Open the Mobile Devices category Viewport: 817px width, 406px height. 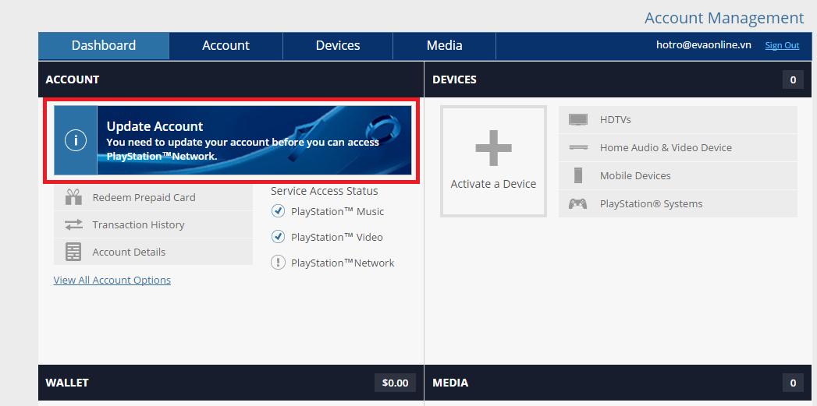[678, 176]
